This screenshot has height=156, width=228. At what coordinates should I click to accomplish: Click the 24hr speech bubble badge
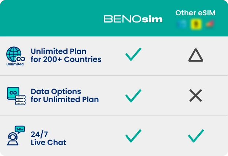tap(20, 129)
